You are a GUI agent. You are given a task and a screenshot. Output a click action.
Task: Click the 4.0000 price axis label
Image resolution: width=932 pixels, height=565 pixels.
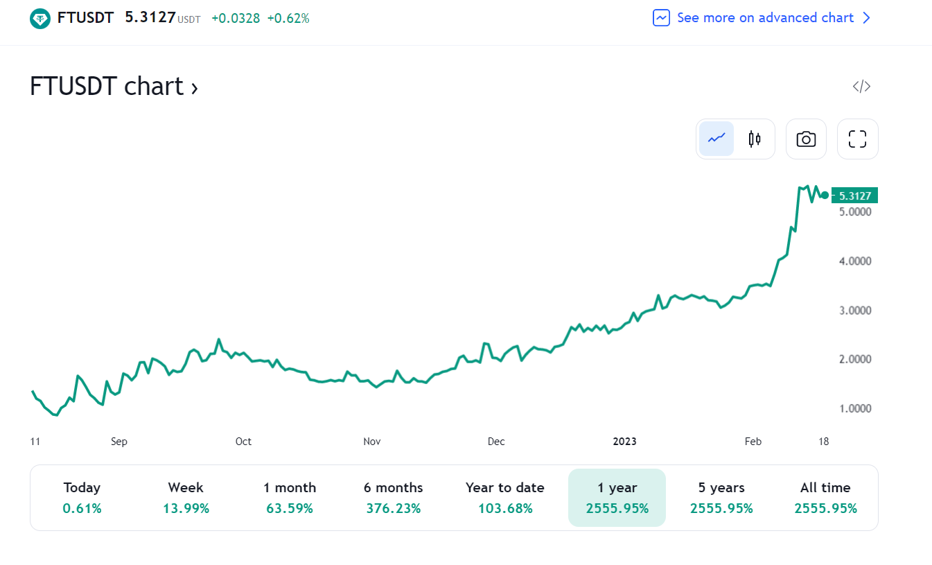855,261
